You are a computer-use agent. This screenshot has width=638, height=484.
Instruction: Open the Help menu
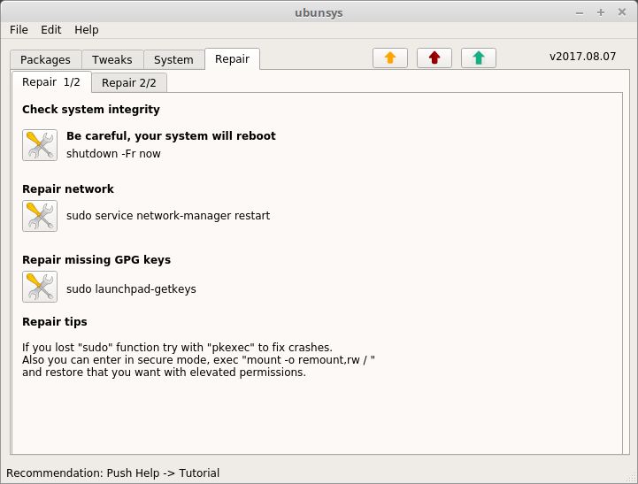[x=86, y=30]
